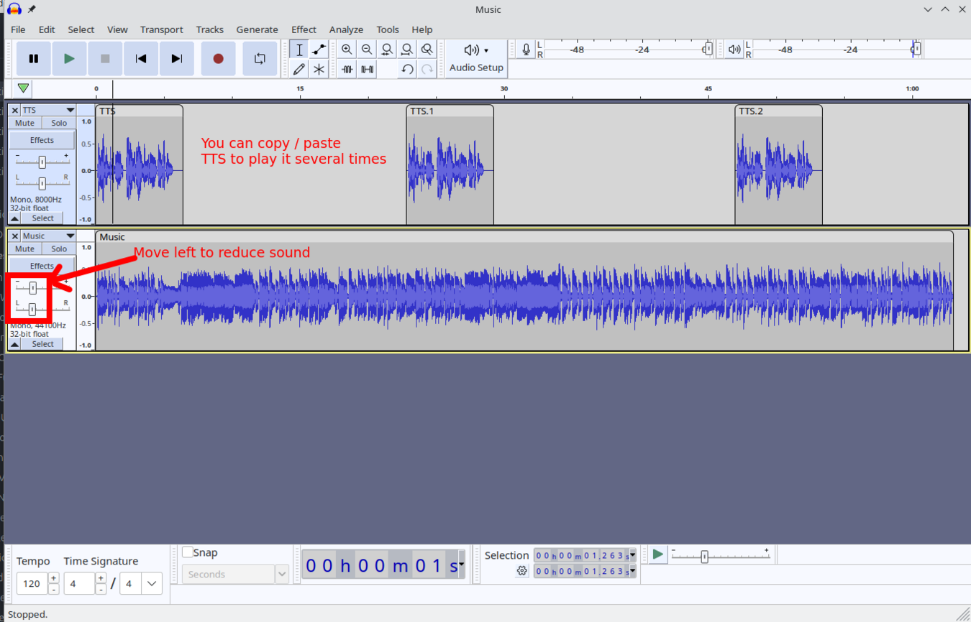Click the Multi-tool asterisk icon
Image resolution: width=971 pixels, height=622 pixels.
pos(319,69)
